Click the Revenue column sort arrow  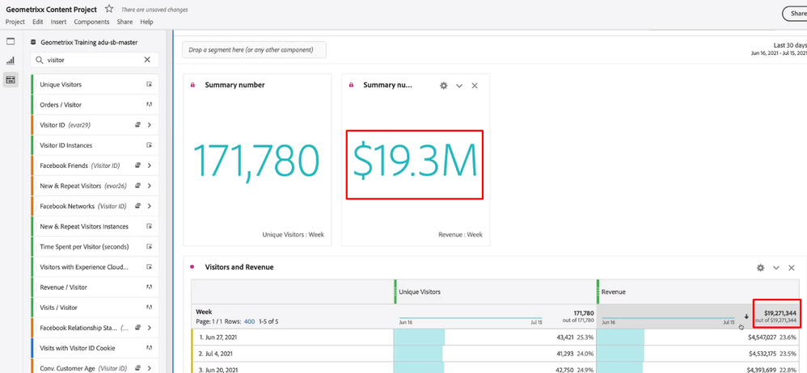[x=746, y=316]
